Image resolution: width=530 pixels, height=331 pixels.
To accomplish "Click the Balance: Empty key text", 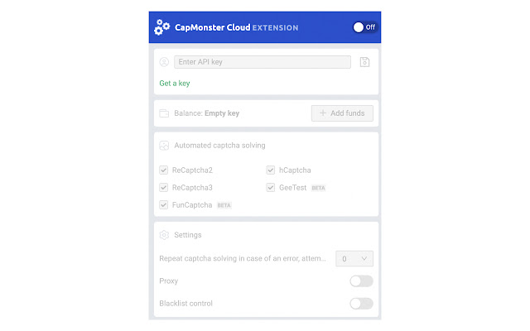I will point(206,113).
